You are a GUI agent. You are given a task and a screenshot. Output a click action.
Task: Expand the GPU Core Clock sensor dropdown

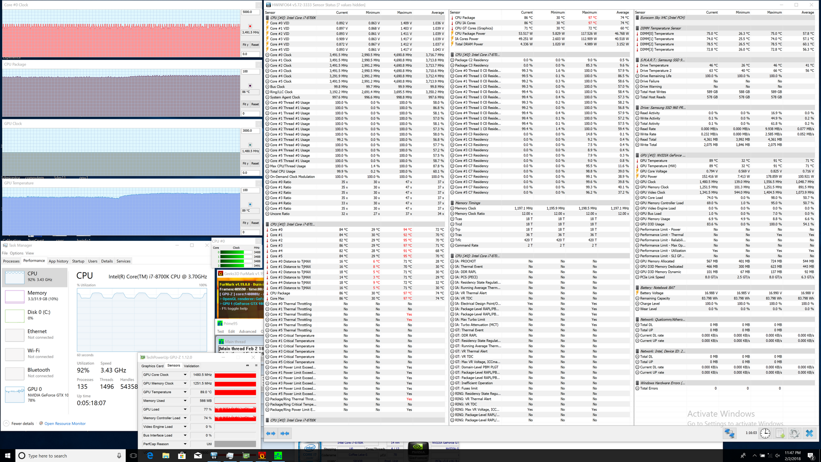185,375
